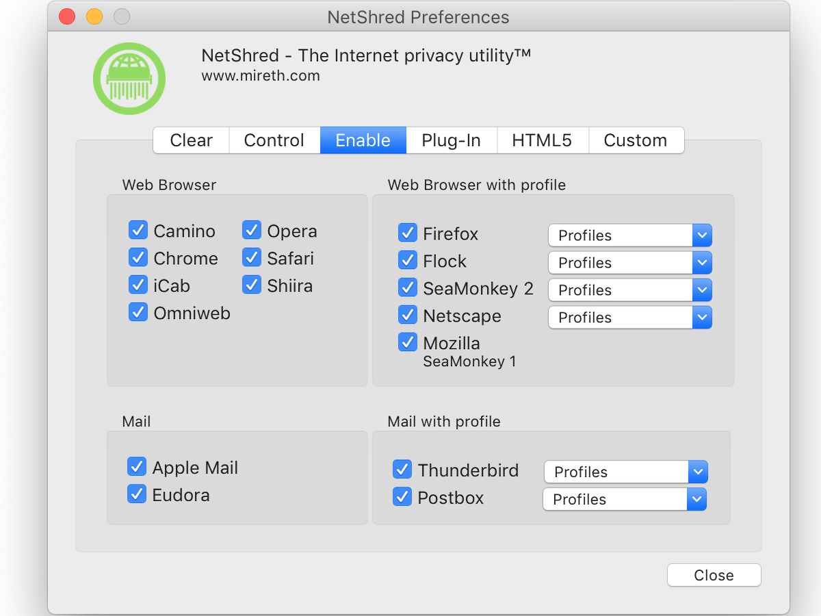The image size is (821, 616).
Task: Uncheck the Camino browser checkbox
Action: pyautogui.click(x=138, y=230)
